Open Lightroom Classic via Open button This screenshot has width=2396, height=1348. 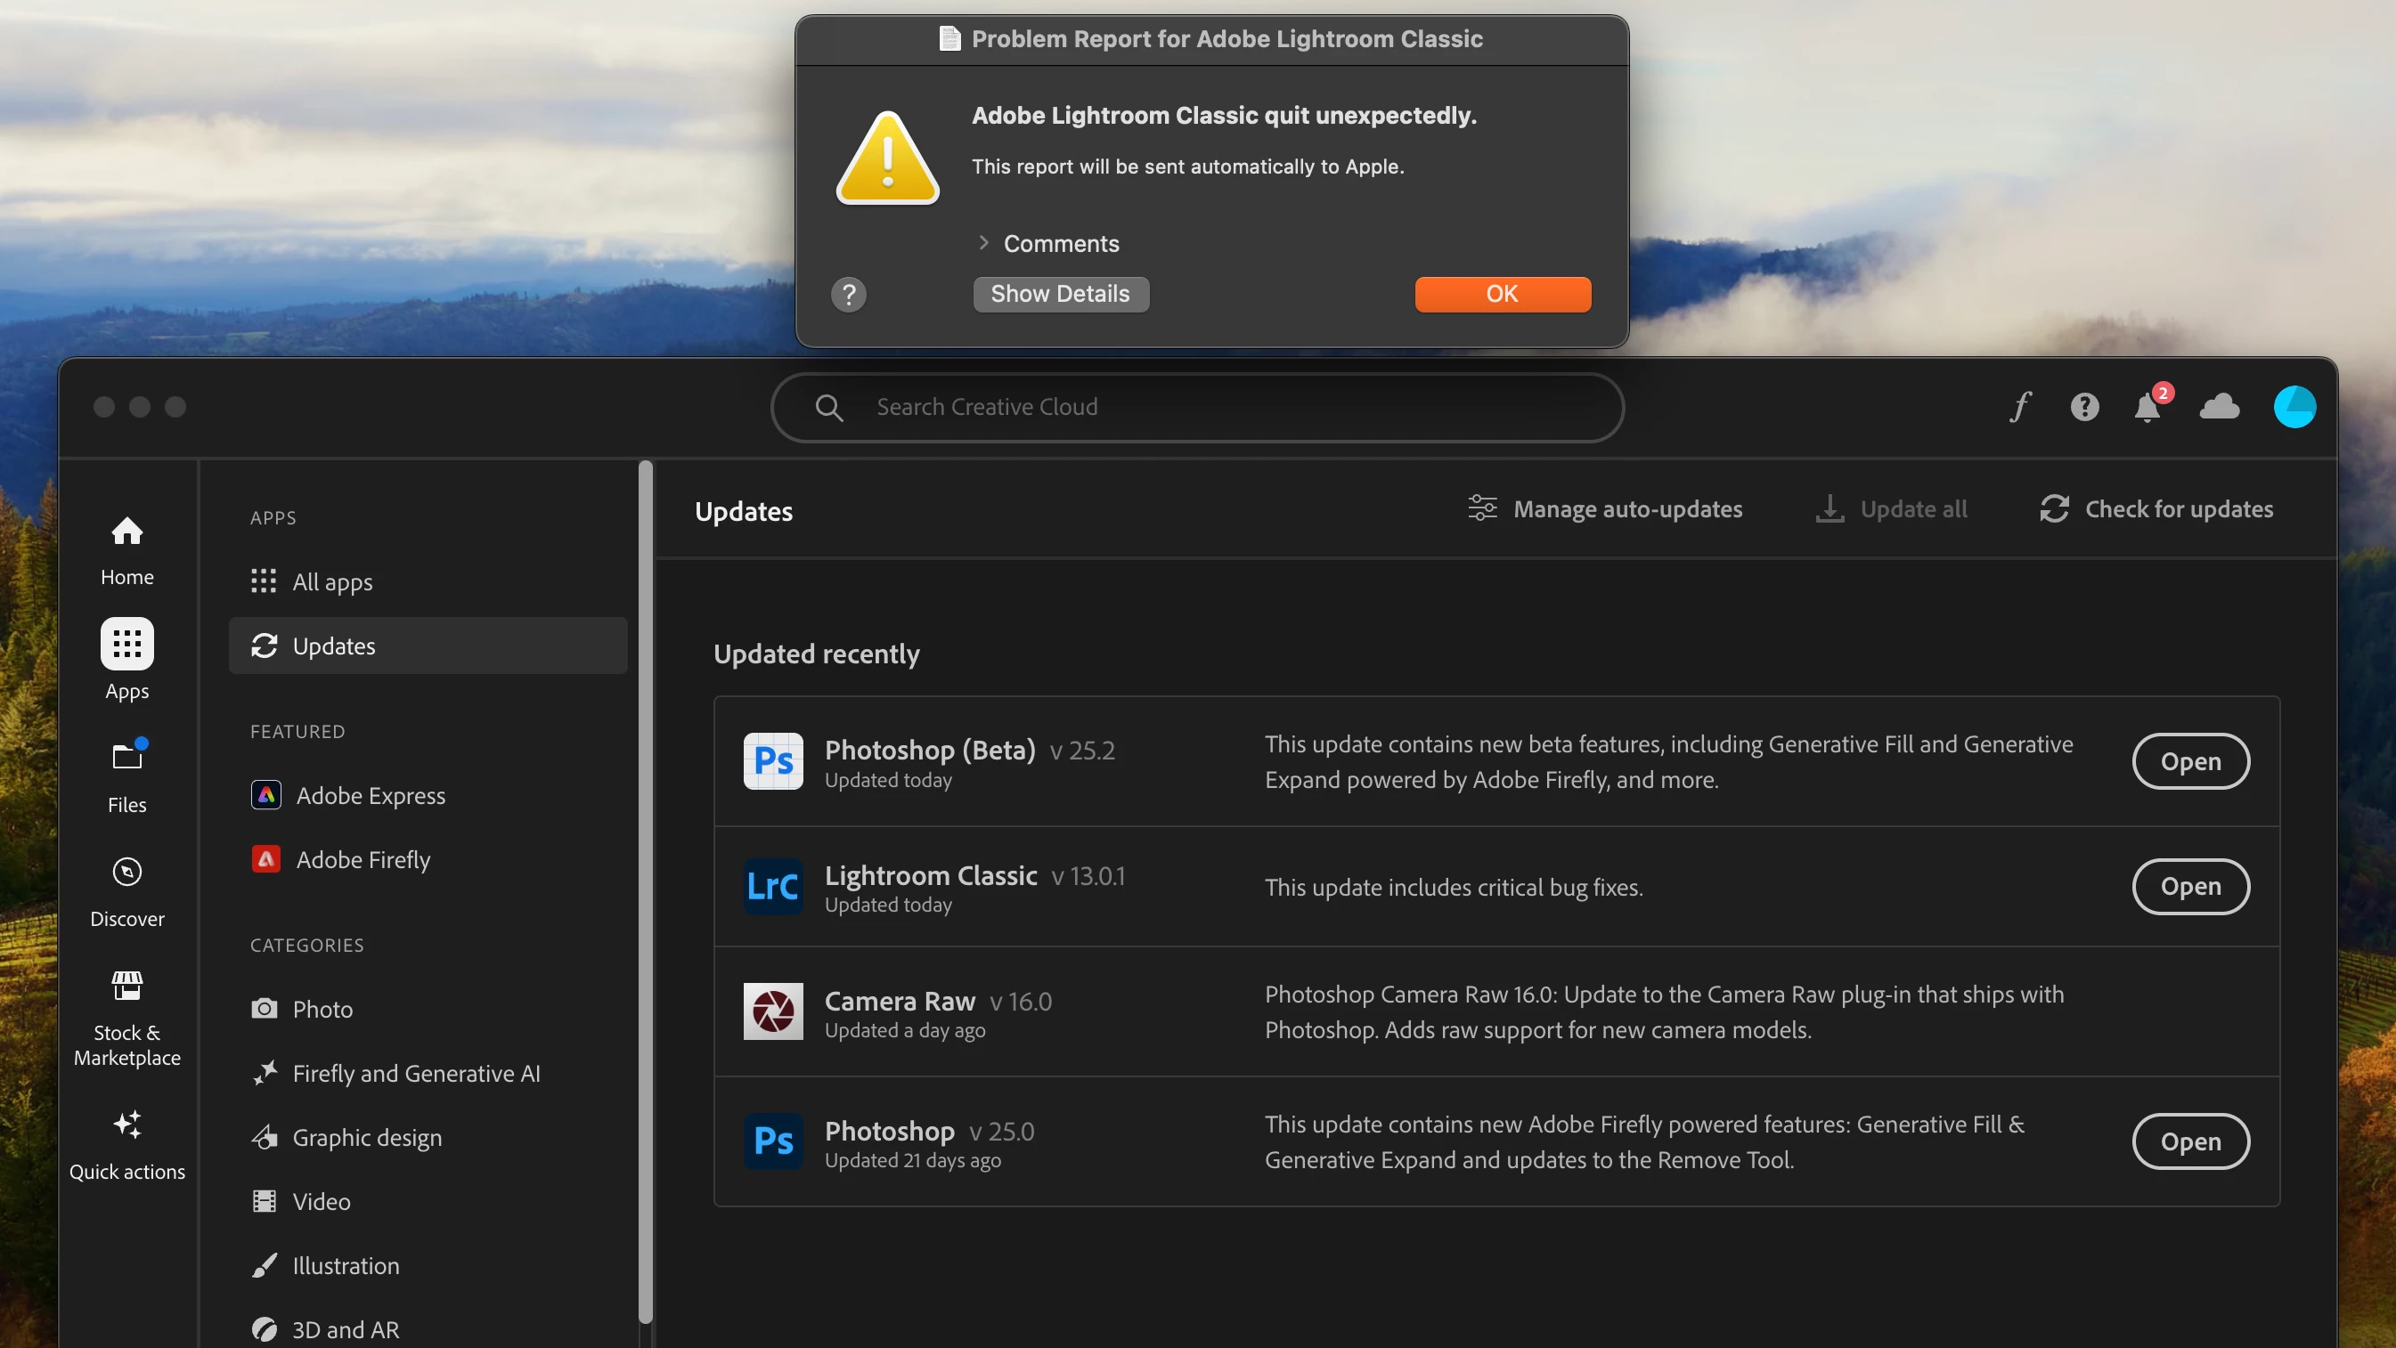click(x=2189, y=886)
